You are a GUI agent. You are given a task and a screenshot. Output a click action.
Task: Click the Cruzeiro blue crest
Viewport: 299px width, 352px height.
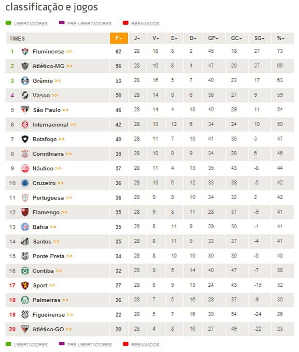point(25,183)
